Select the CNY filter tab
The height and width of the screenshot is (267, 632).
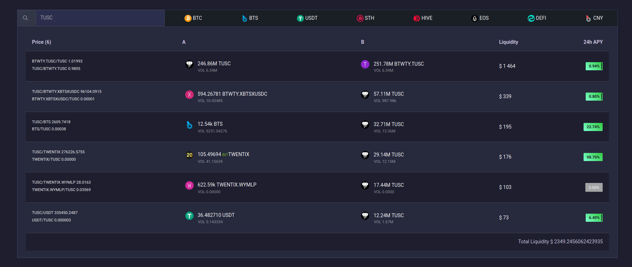tap(594, 18)
